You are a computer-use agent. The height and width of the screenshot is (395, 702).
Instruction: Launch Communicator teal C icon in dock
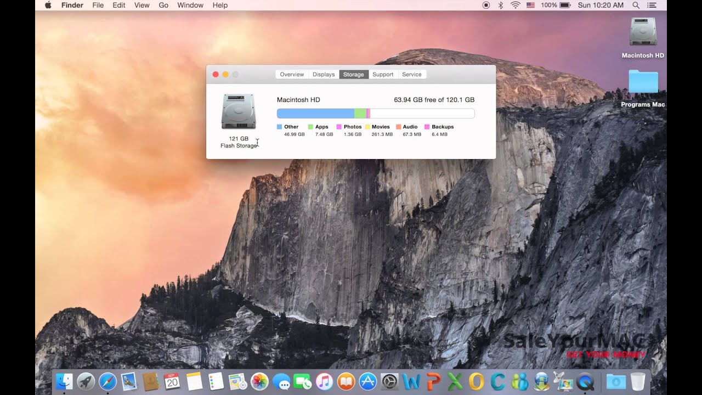497,381
